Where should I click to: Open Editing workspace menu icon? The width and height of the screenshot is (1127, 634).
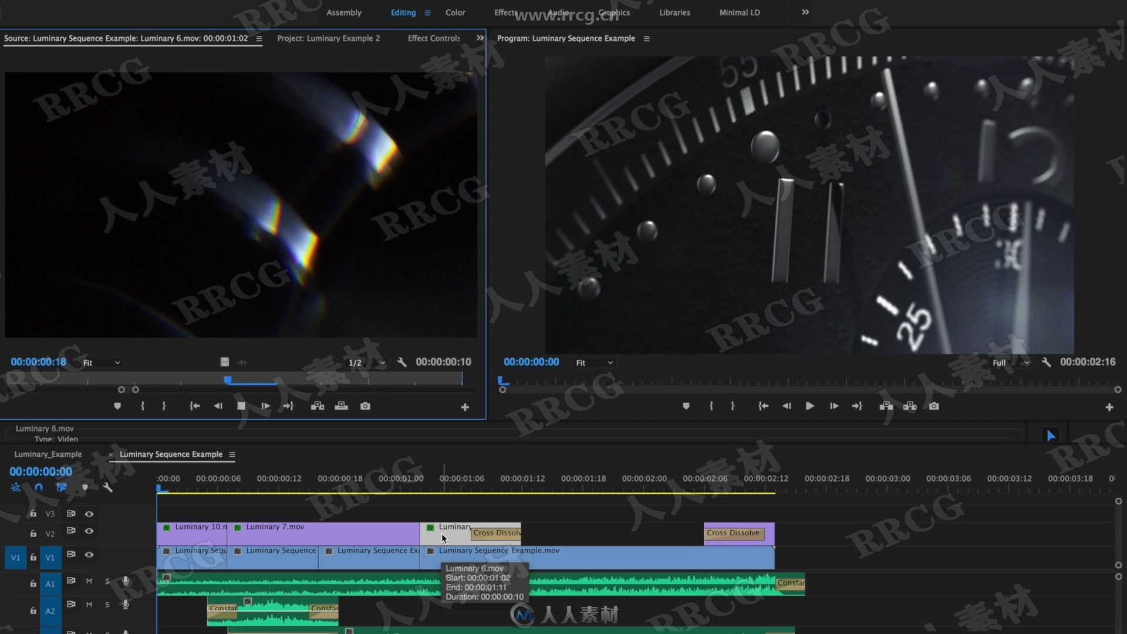tap(427, 13)
